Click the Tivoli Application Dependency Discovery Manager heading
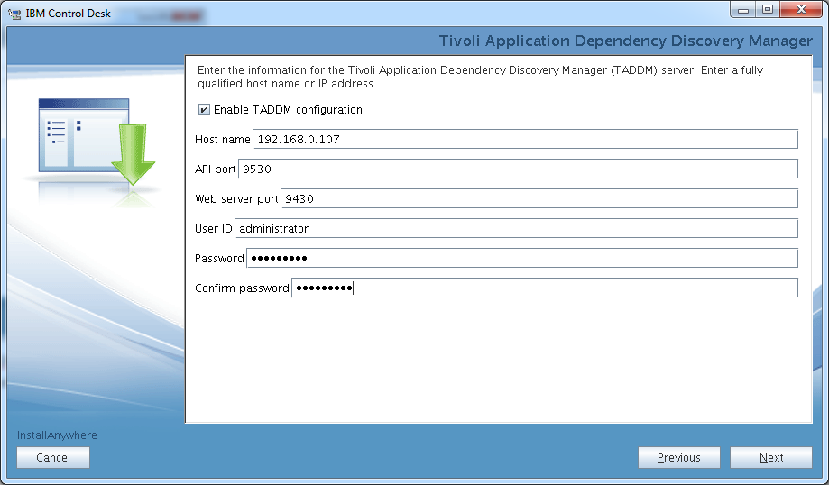This screenshot has width=829, height=485. pyautogui.click(x=625, y=41)
